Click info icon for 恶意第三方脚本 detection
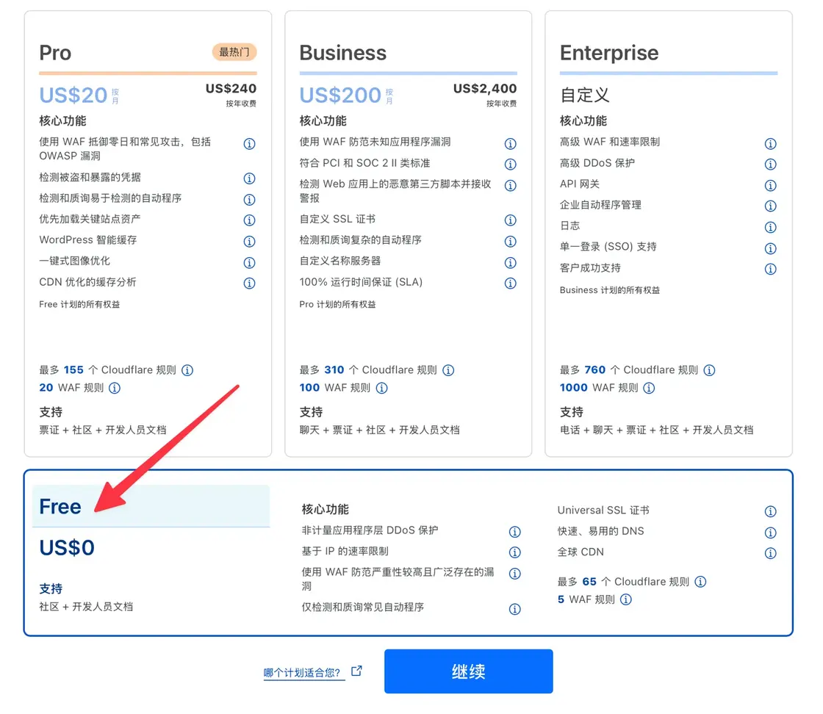 (510, 185)
